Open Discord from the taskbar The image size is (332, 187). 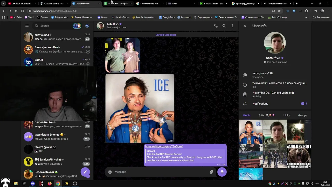33,184
